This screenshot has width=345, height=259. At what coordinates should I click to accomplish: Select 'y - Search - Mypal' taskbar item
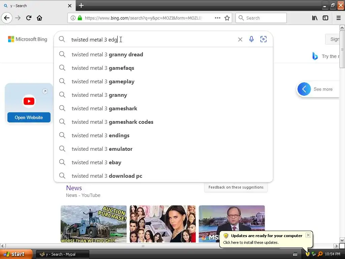pyautogui.click(x=62, y=254)
